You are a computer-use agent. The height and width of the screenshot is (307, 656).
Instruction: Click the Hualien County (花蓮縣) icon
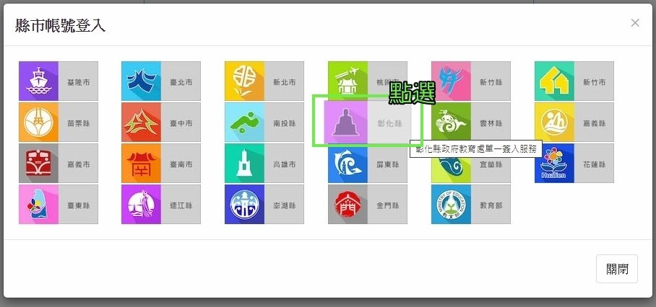[554, 164]
